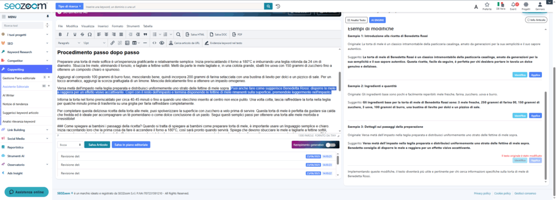Expand I tuoi progetti menu
The height and width of the screenshot is (200, 556).
26,35
